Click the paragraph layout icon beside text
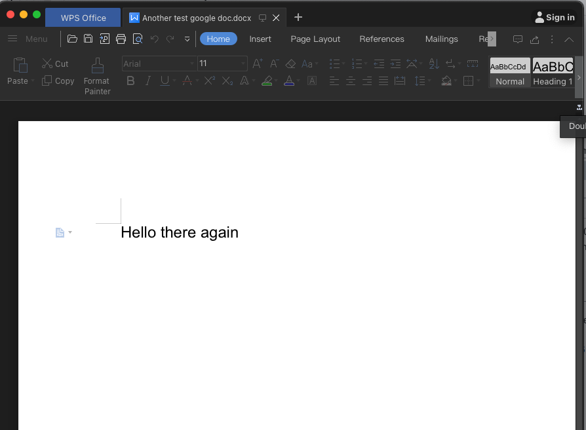Screen dimensions: 586x430 click(x=60, y=232)
